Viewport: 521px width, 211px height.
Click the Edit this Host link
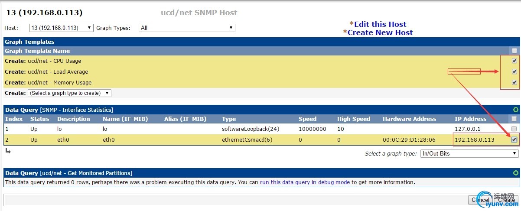click(x=380, y=24)
